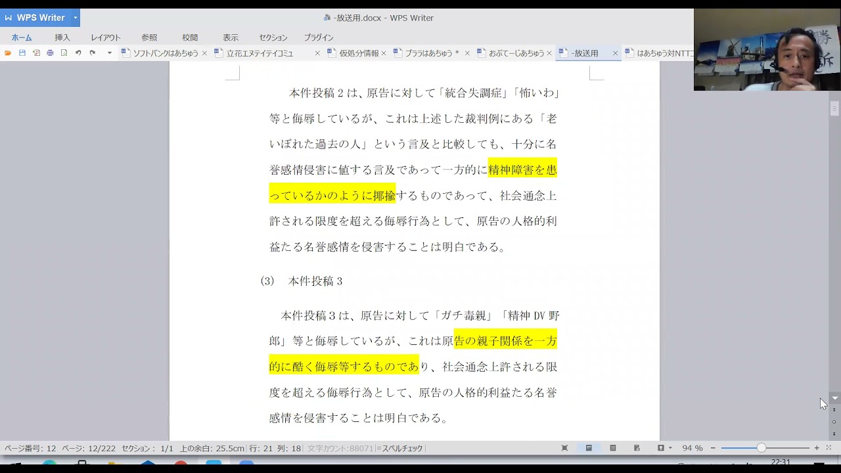Expand the arrow beside WPS Writer button
Screen dimensions: 841x473
(76, 18)
